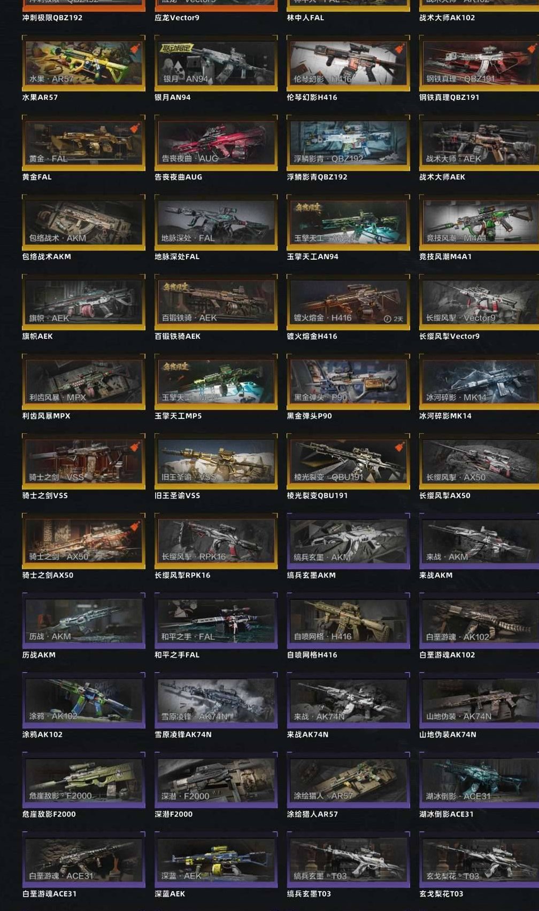Viewport: 539px width, 911px height.
Task: Click the orange badge icon on 钢铁真理QBZ191 card
Action: point(533,49)
